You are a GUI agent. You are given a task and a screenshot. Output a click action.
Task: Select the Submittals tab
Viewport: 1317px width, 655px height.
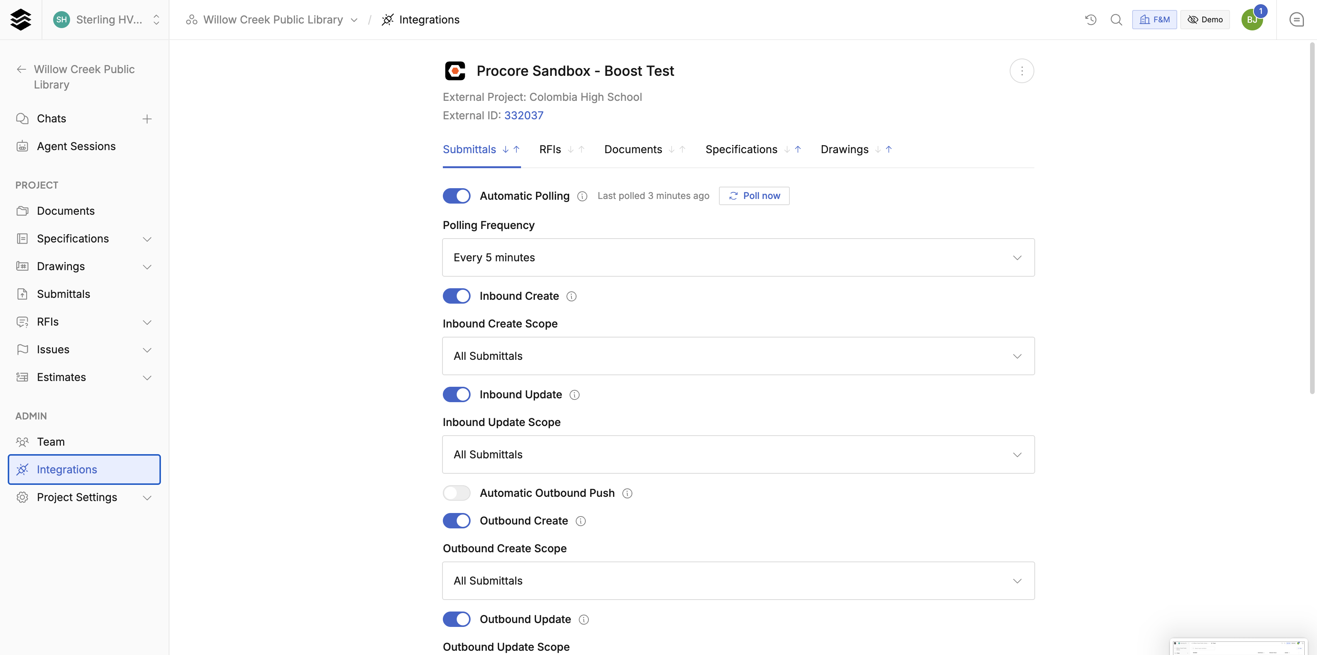(x=481, y=149)
